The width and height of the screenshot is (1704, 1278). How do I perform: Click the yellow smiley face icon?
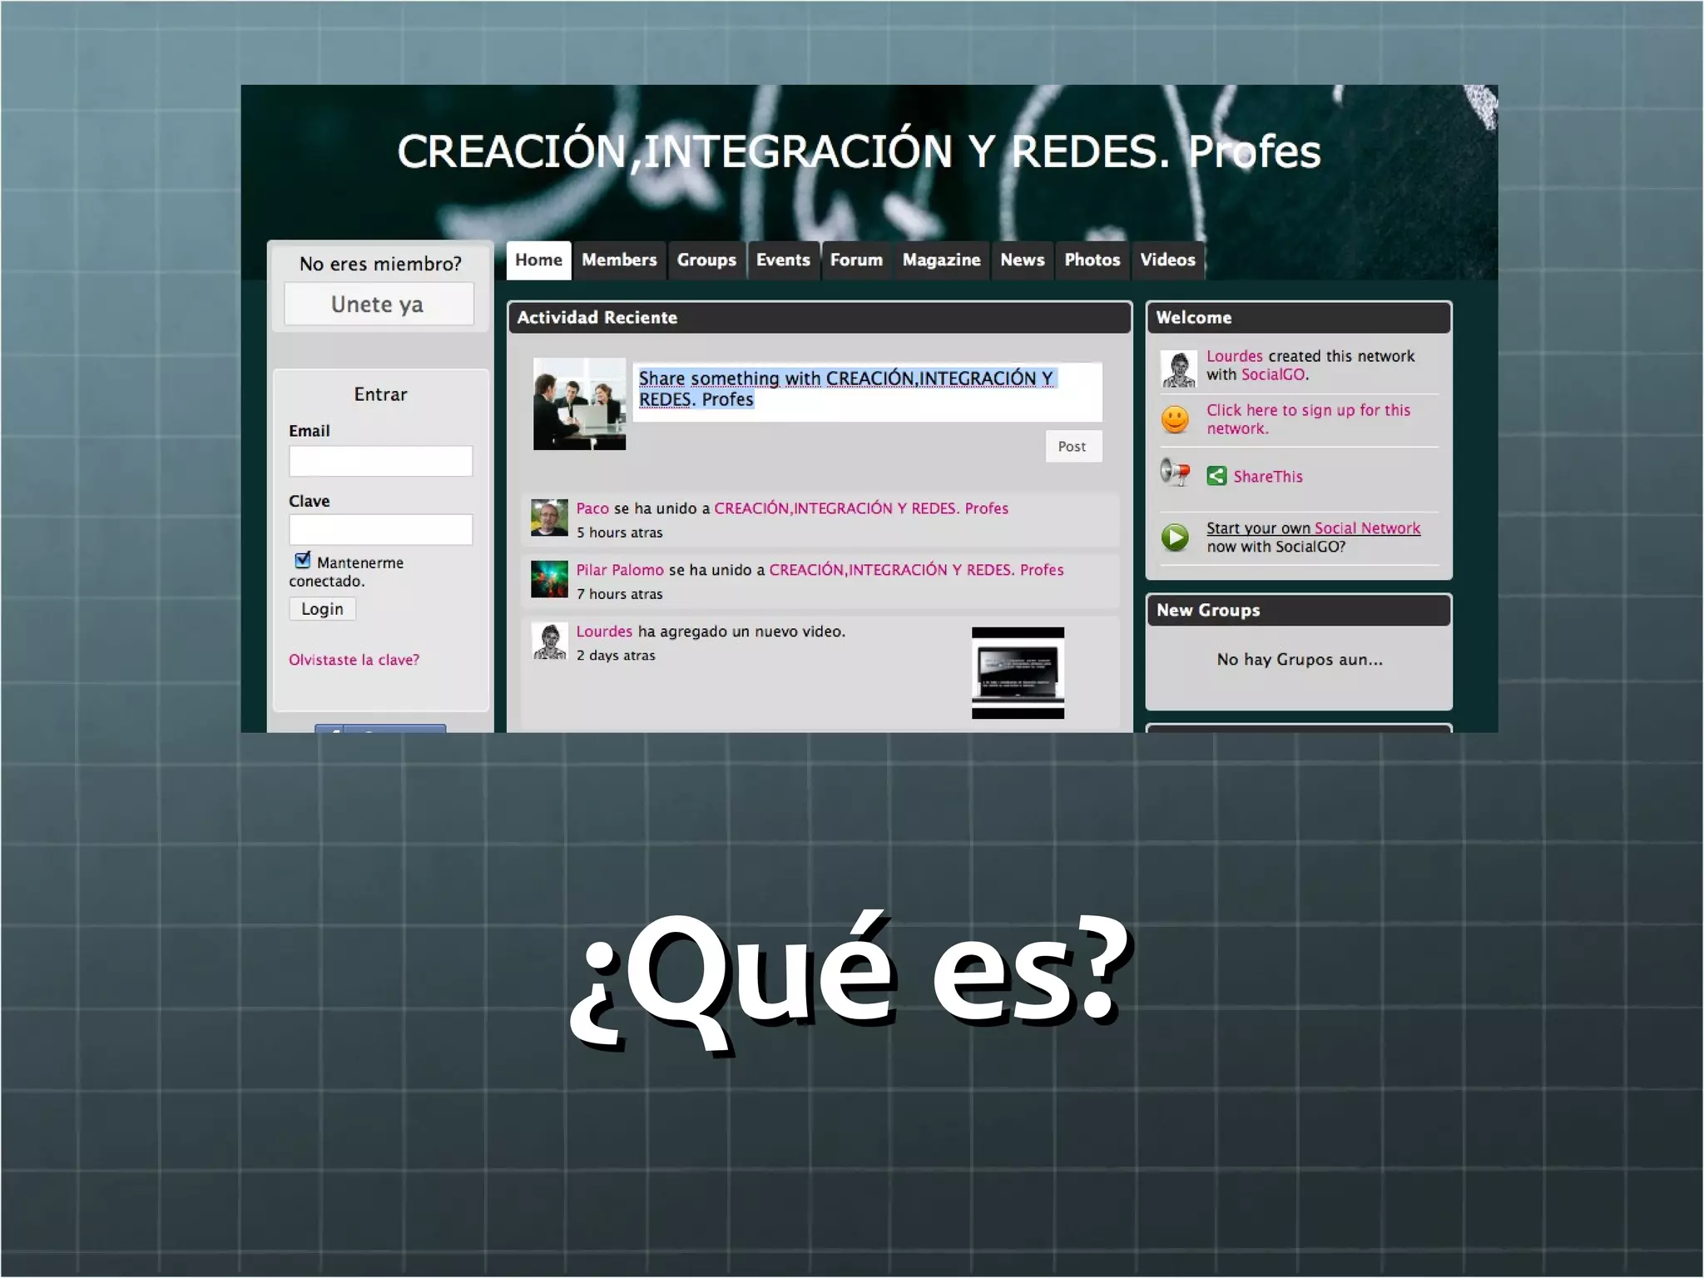1175,419
